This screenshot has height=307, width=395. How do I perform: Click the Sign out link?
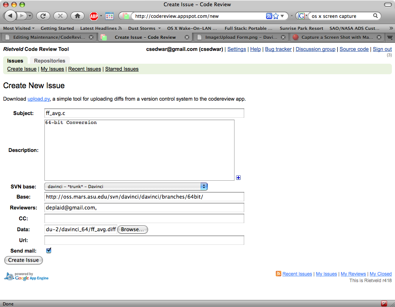[x=382, y=49]
